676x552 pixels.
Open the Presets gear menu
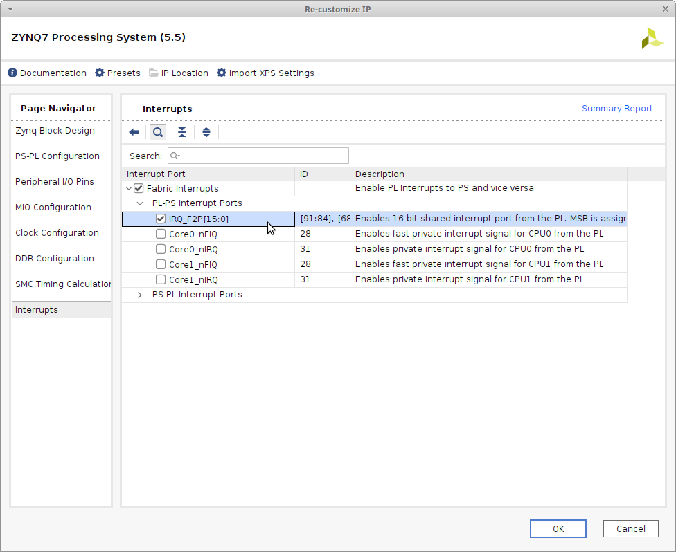tap(100, 73)
